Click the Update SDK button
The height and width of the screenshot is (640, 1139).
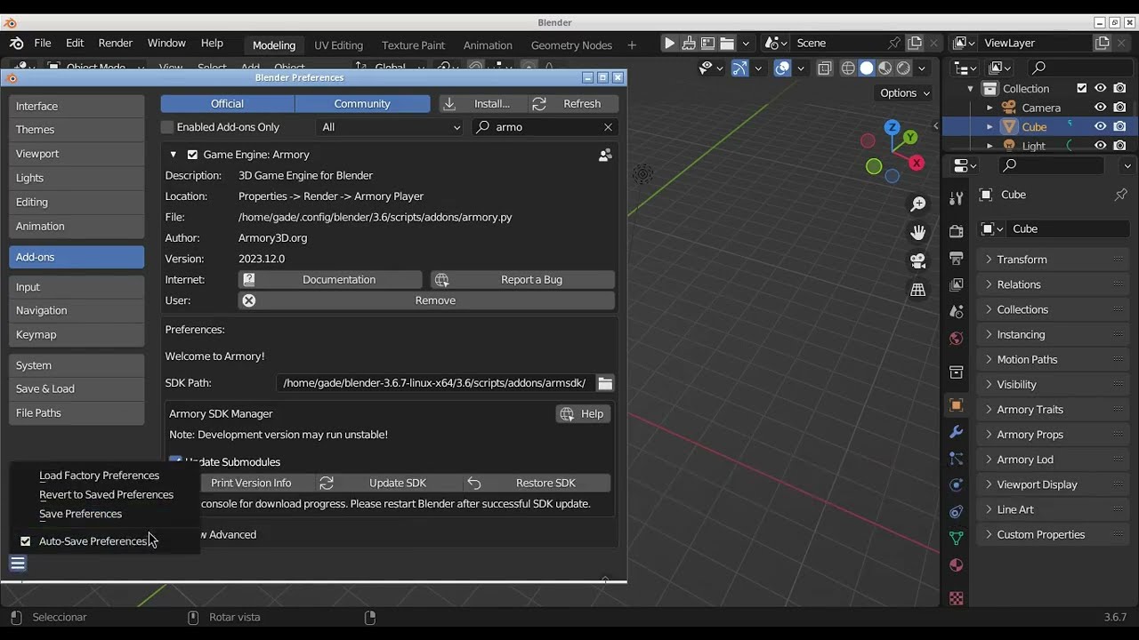click(x=388, y=484)
